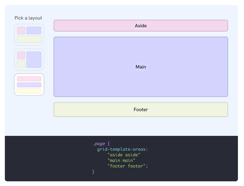This screenshot has width=244, height=186.
Task: Click pink square in the first layout thumbnail
Action: tap(21, 30)
